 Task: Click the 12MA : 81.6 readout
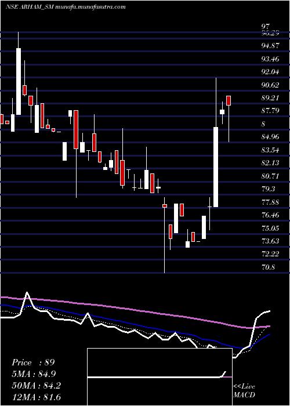(x=36, y=397)
